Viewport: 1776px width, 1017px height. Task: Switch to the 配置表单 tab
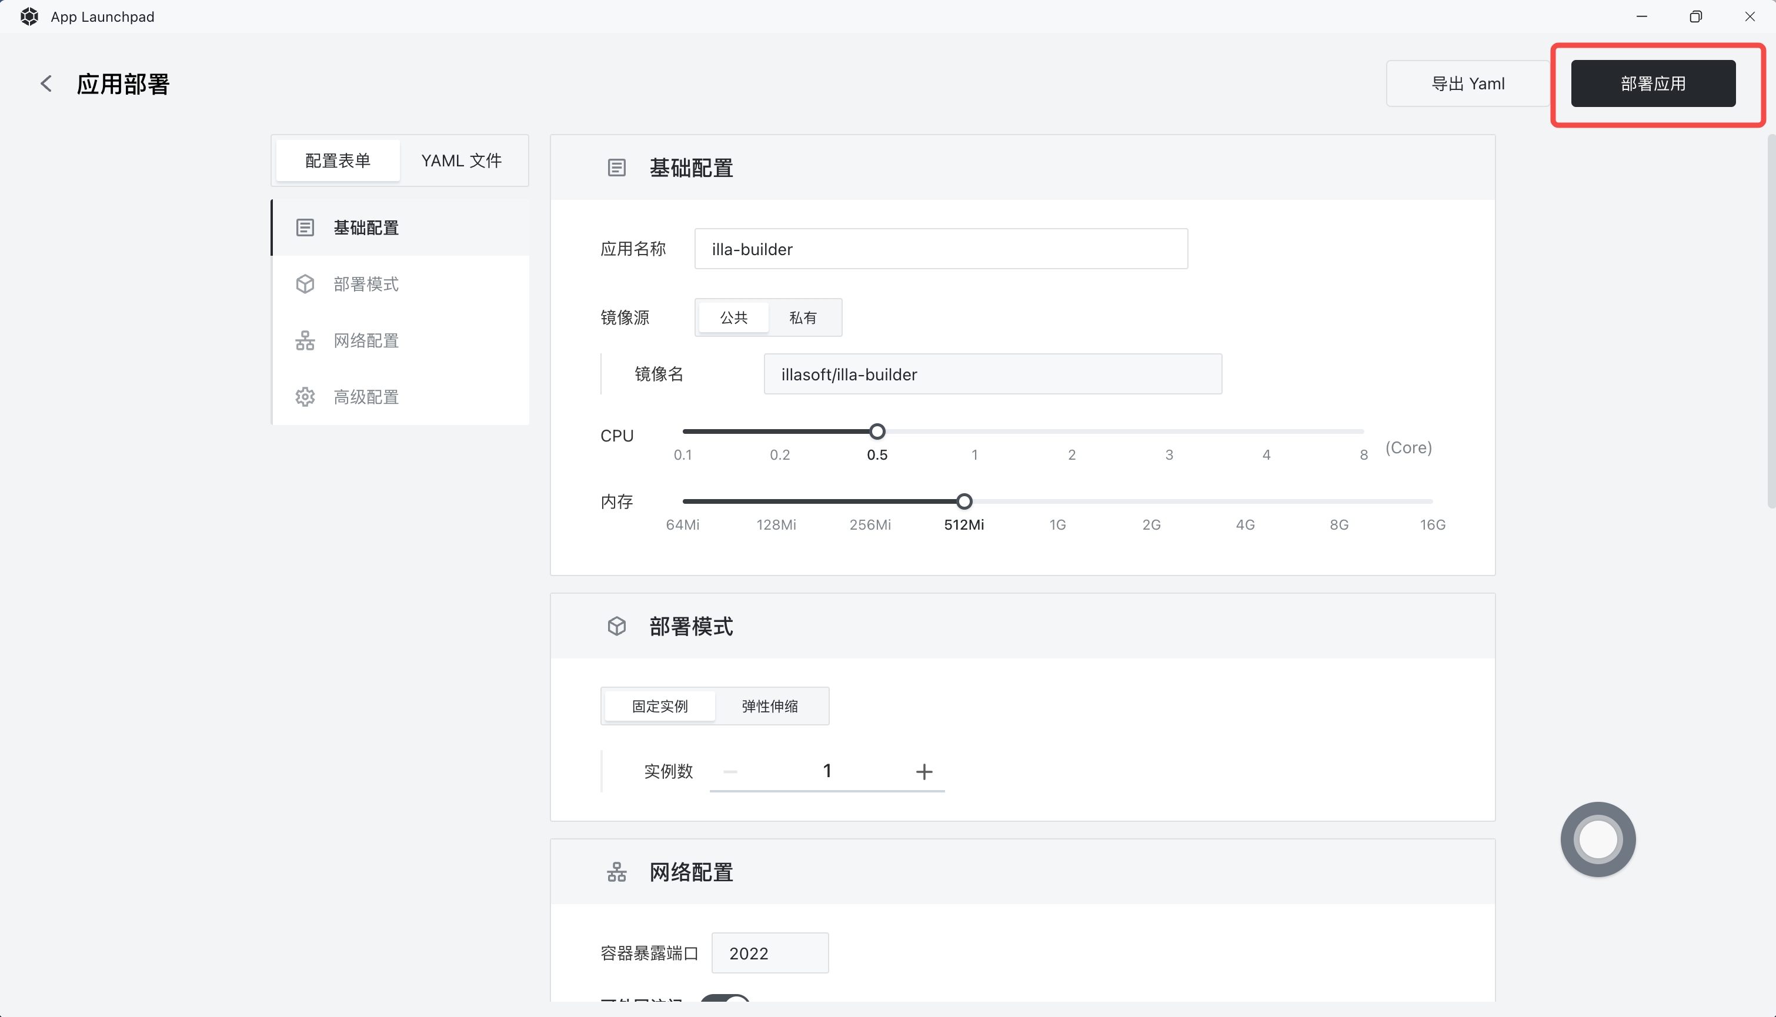[338, 160]
